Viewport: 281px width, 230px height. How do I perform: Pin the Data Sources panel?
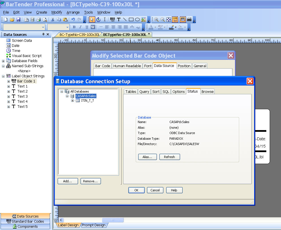pyautogui.click(x=43, y=34)
